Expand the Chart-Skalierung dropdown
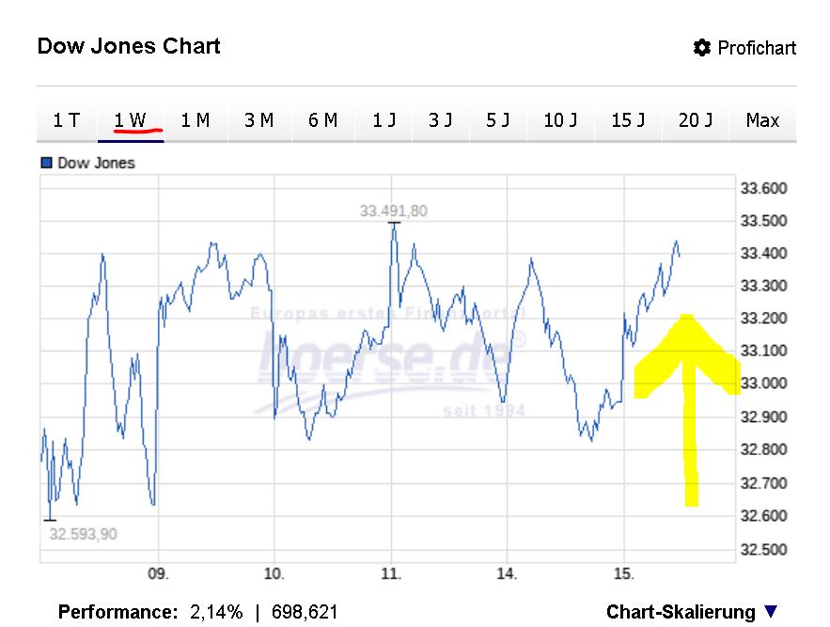The image size is (830, 627). [681, 612]
